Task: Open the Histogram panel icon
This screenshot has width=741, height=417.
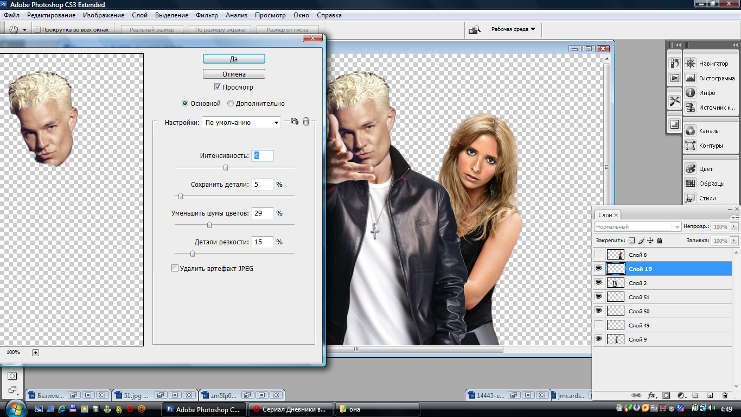Action: 690,78
